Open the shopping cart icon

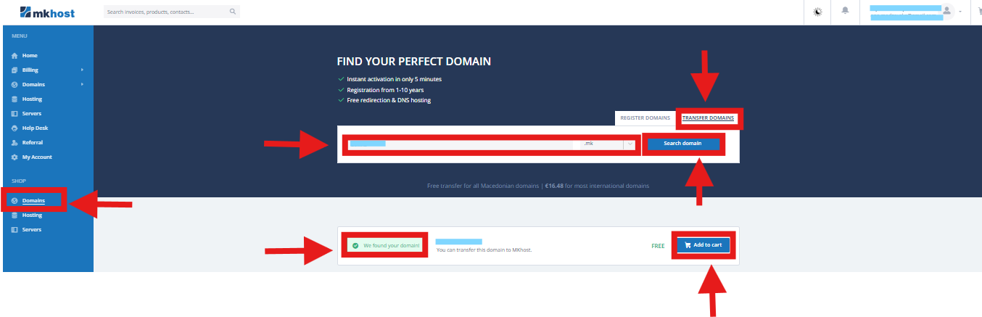979,12
